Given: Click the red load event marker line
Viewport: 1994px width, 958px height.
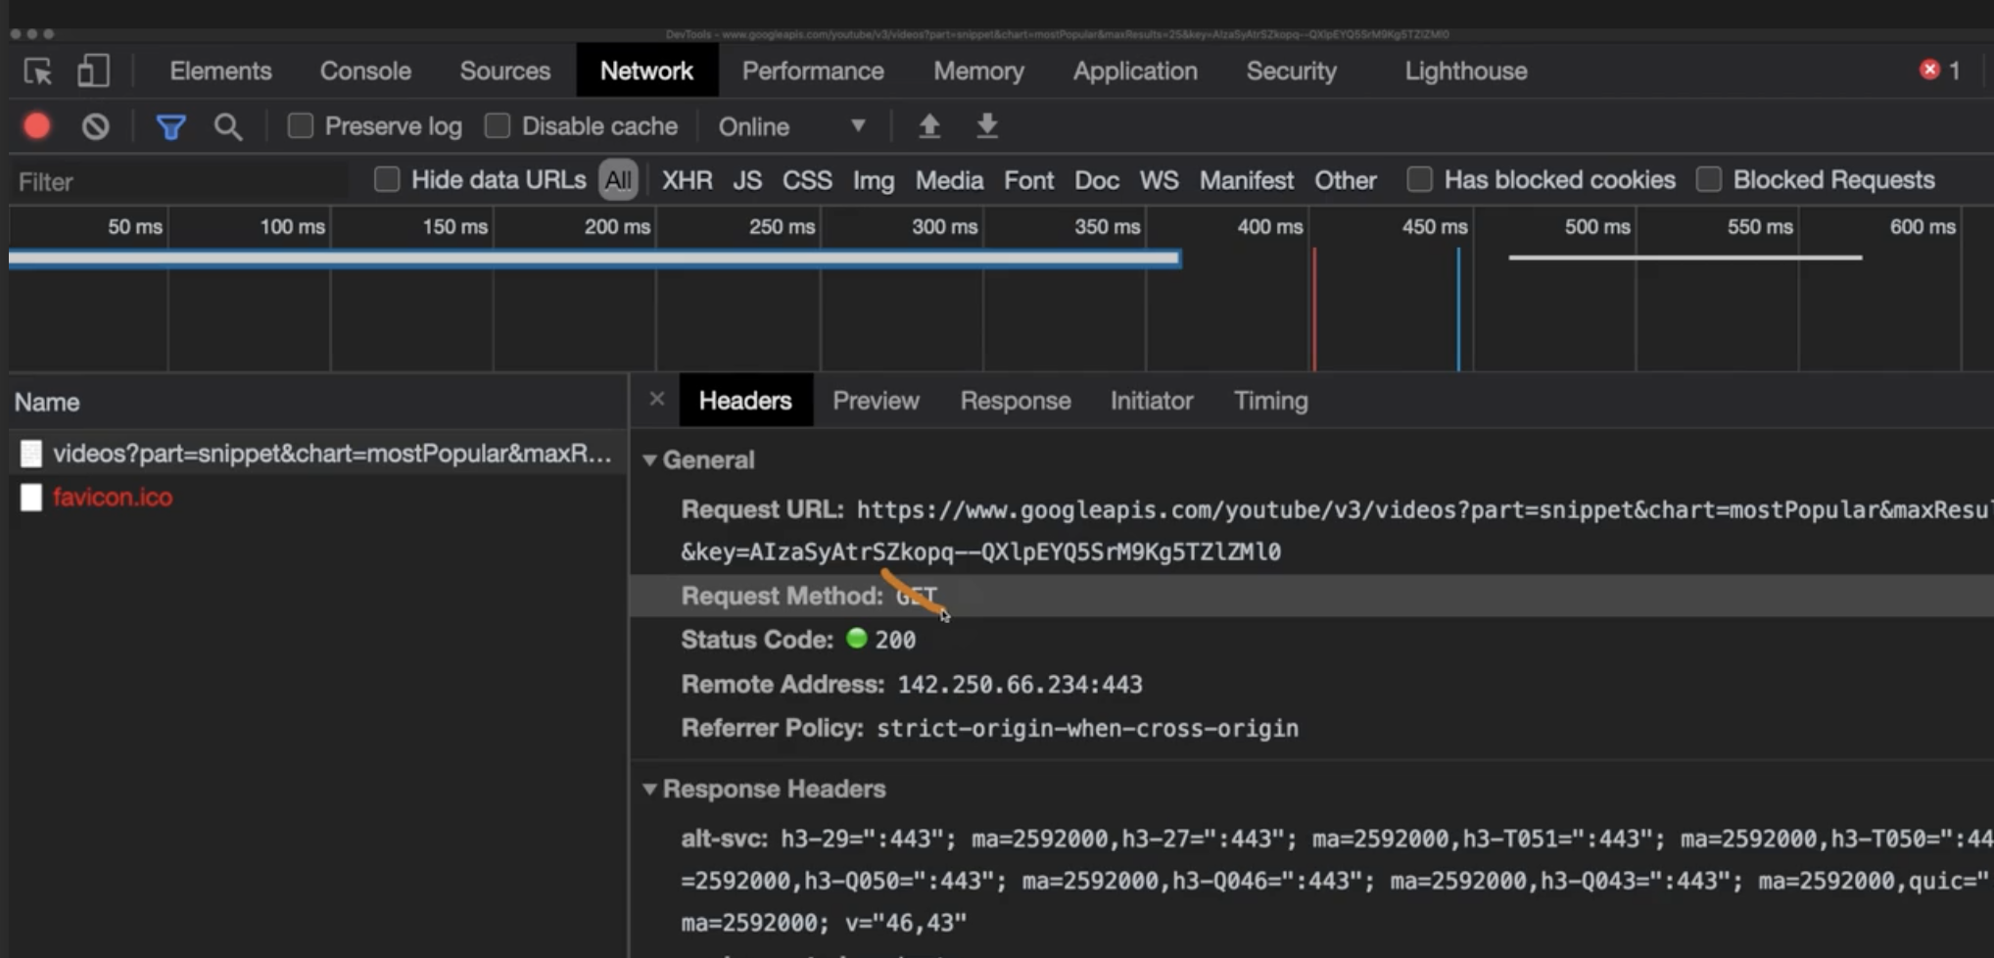Looking at the screenshot, I should point(1314,310).
